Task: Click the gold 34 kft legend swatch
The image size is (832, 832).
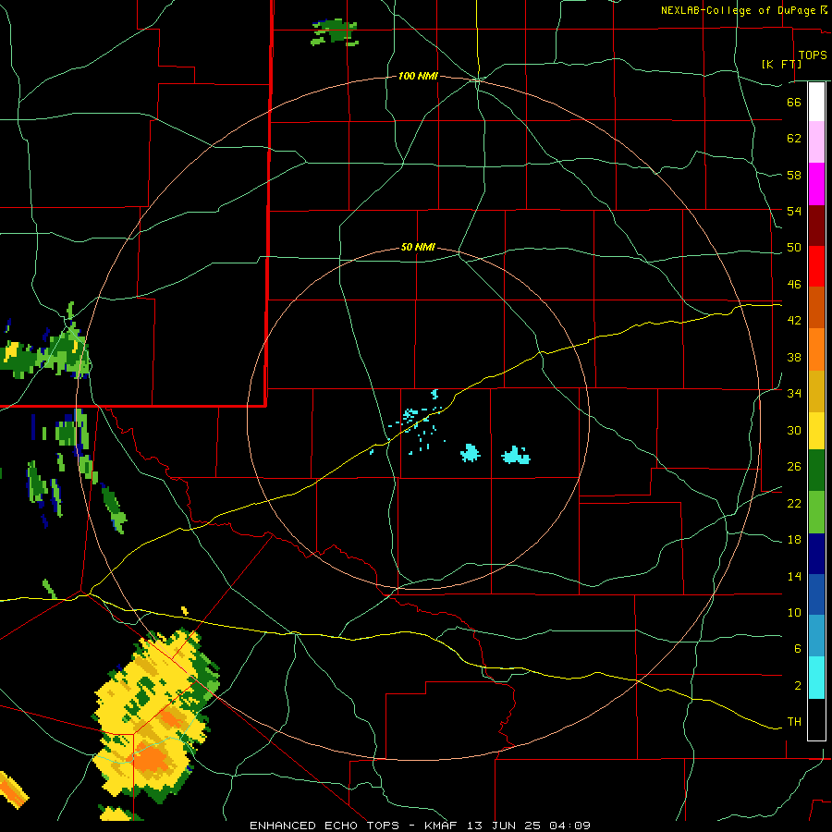Action: click(816, 391)
